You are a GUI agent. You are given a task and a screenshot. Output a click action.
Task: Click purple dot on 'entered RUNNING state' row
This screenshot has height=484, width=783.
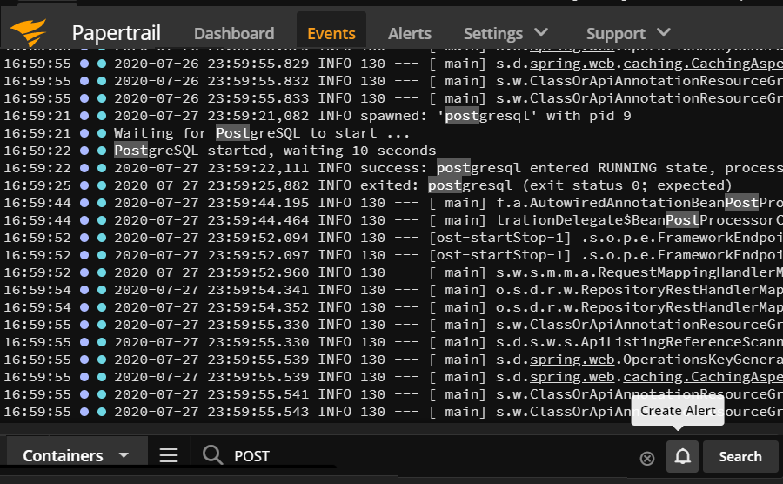click(84, 168)
